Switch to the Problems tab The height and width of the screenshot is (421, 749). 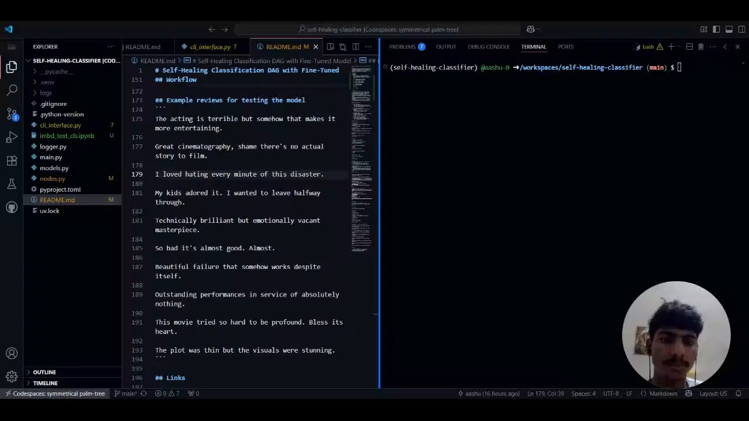407,47
